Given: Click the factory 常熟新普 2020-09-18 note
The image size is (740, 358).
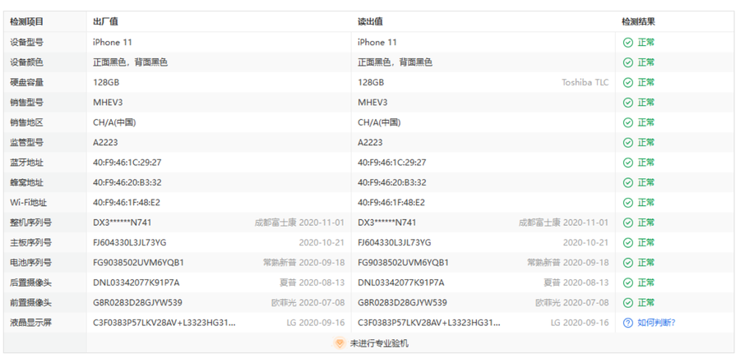Looking at the screenshot, I should pyautogui.click(x=304, y=263).
